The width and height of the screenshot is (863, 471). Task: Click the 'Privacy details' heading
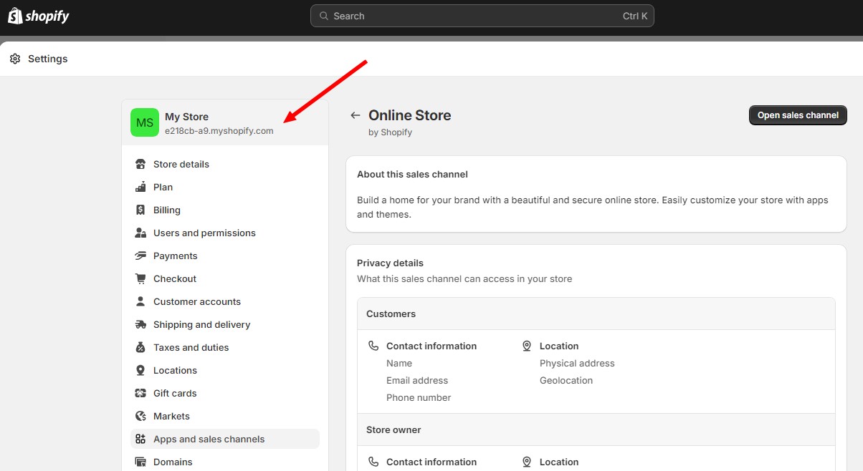point(390,263)
